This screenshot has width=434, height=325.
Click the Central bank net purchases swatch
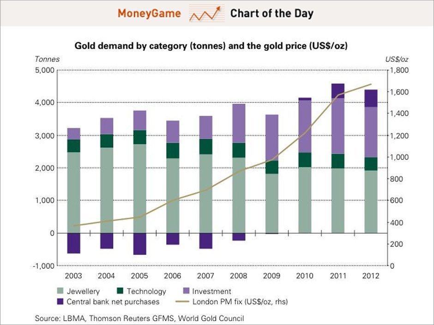(60, 302)
